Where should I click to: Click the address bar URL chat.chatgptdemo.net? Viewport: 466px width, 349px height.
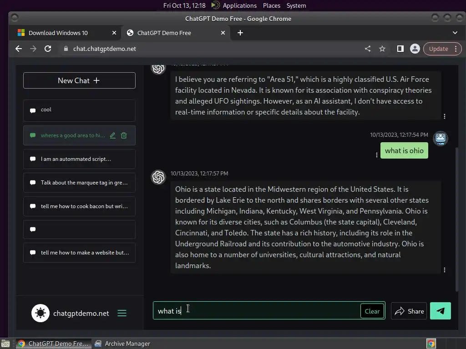[105, 49]
